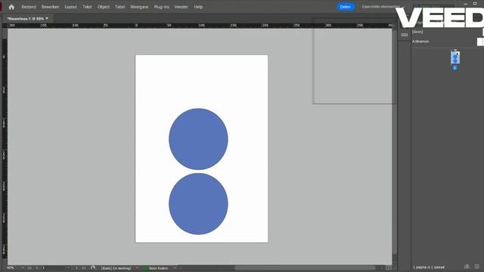Open the Bewerken menu
This screenshot has width=484, height=272.
pos(51,7)
